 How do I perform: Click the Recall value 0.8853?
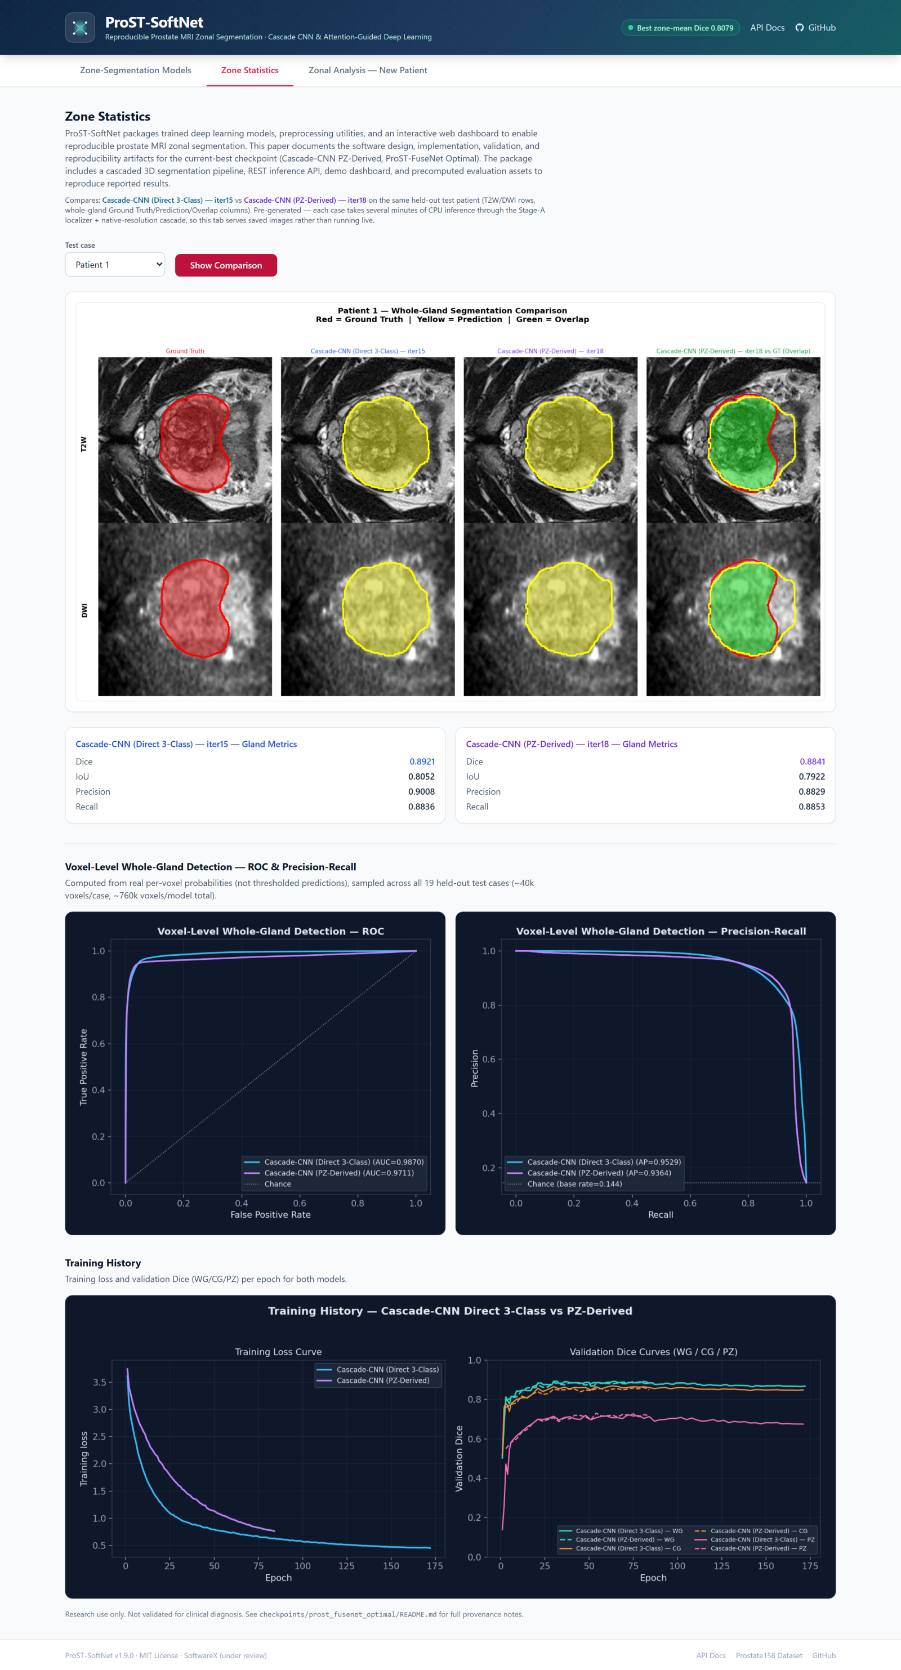(811, 807)
